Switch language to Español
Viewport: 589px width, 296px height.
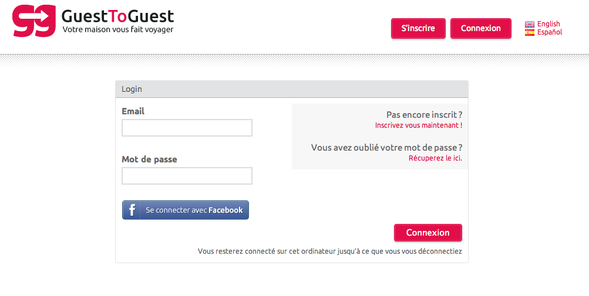[x=550, y=32]
